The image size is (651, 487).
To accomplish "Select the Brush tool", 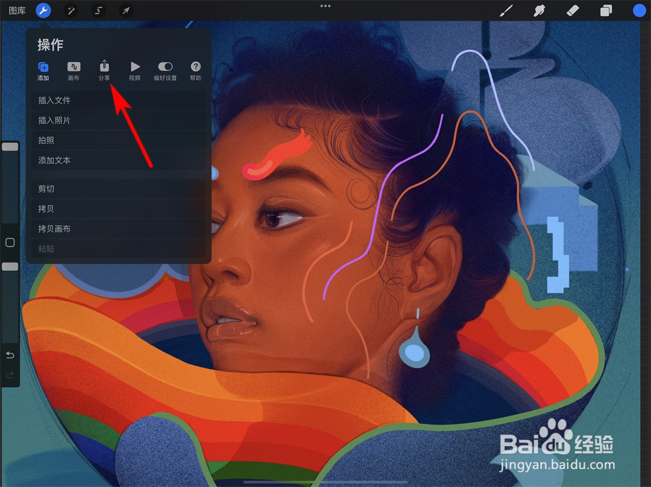I will [x=506, y=11].
